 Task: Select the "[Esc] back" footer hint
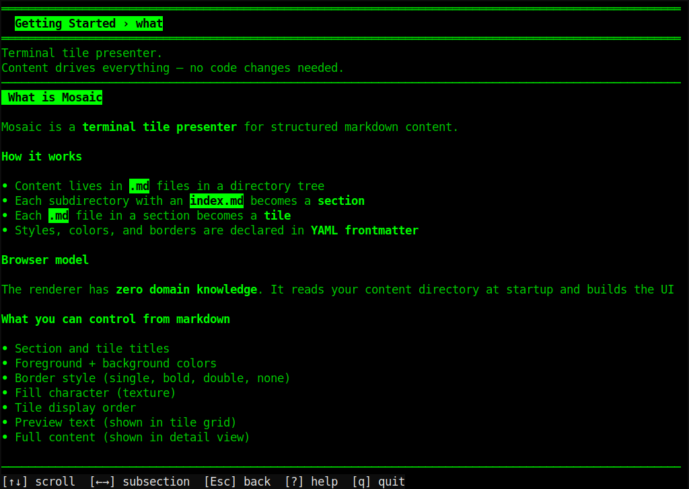pos(238,482)
